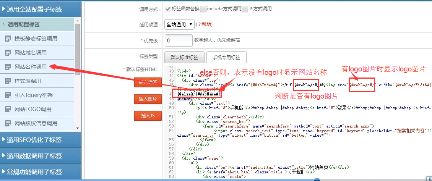Viewport: 432px width, 181px height.
Task: Select the 网站名称调用 item icon
Action: coord(8,67)
